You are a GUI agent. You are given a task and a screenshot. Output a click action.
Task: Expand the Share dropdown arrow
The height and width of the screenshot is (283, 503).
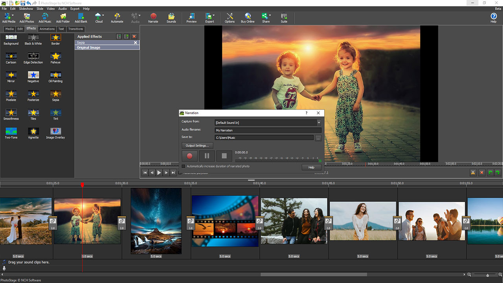click(270, 16)
